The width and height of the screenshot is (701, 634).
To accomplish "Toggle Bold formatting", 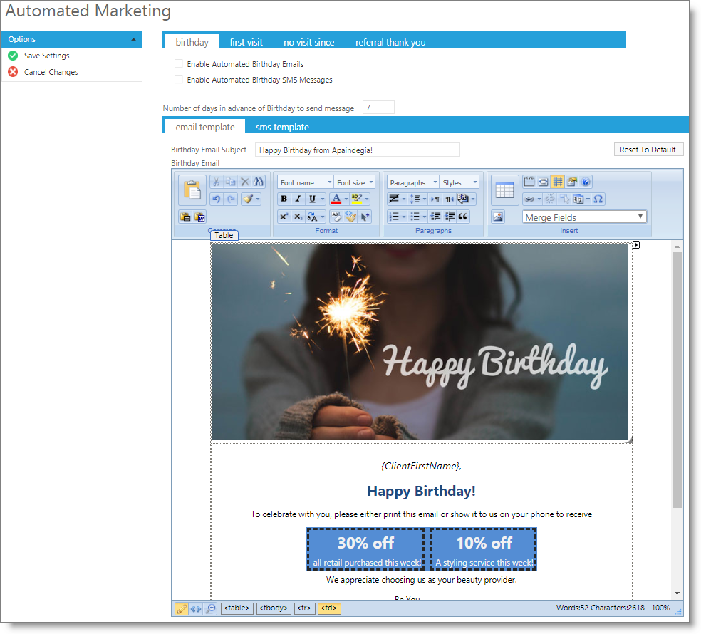I will (284, 199).
